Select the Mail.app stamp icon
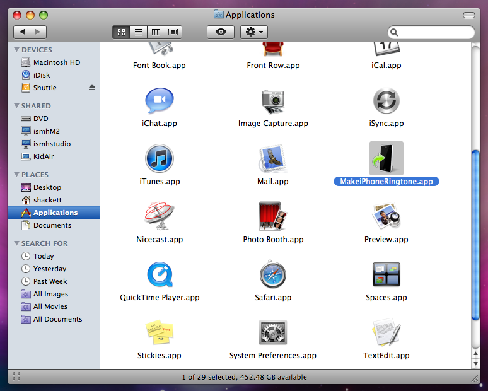The width and height of the screenshot is (488, 391). click(272, 158)
